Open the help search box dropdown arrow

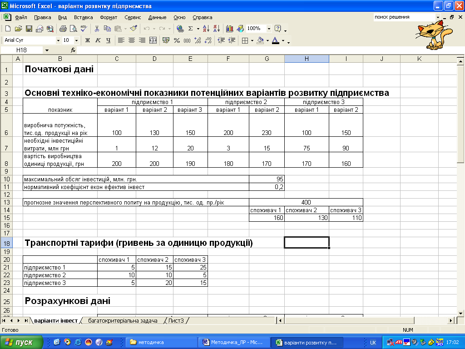438,17
